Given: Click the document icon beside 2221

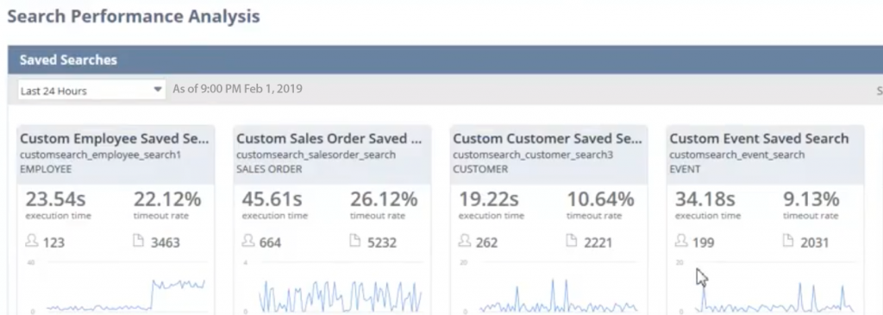Looking at the screenshot, I should click(x=572, y=241).
